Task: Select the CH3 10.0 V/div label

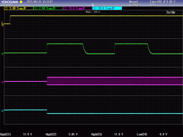Action: coord(78,8)
